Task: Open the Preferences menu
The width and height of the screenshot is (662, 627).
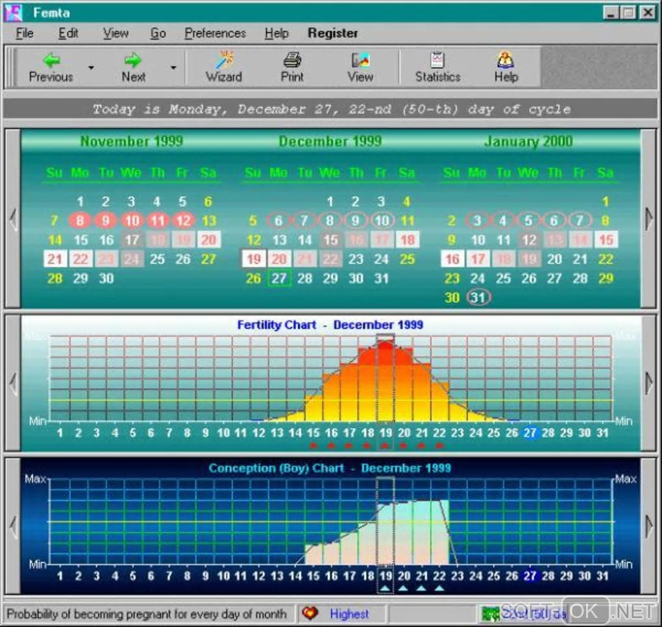Action: [x=215, y=33]
